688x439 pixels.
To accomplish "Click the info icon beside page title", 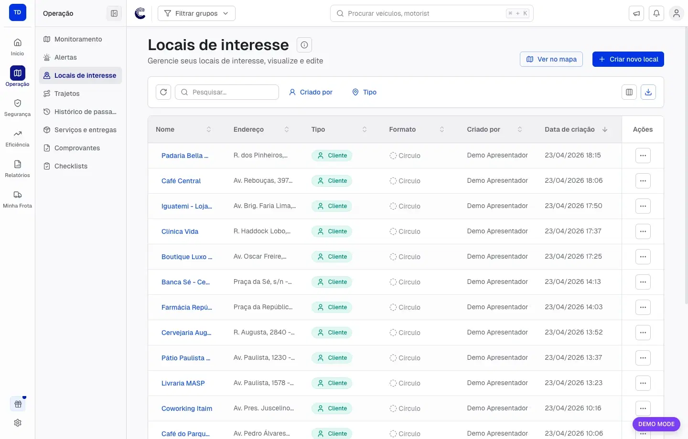I will [304, 45].
